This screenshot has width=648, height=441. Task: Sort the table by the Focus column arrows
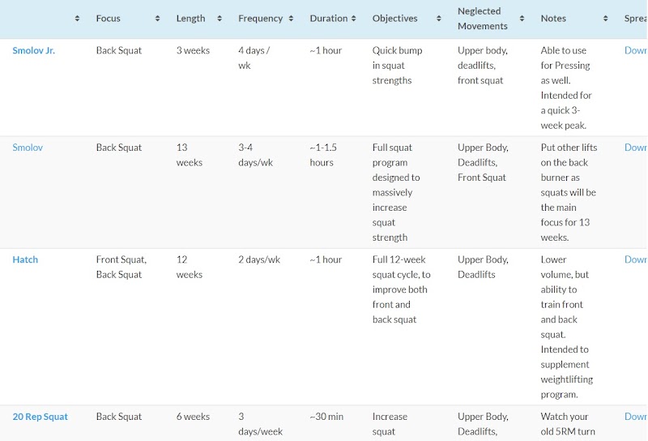(x=157, y=19)
